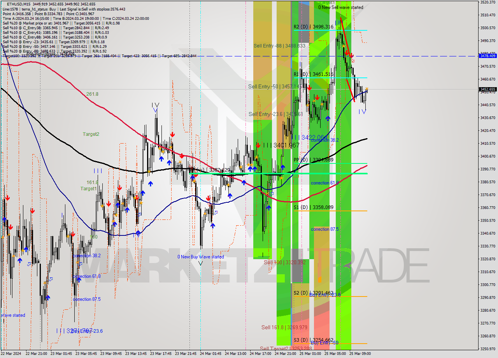Click the 'S2 (D) | 3291.462' pivot label
The image size is (498, 358).
(x=313, y=293)
